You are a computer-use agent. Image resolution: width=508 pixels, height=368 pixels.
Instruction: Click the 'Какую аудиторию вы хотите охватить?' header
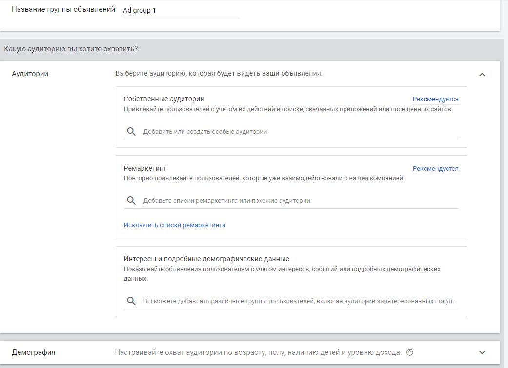[71, 49]
